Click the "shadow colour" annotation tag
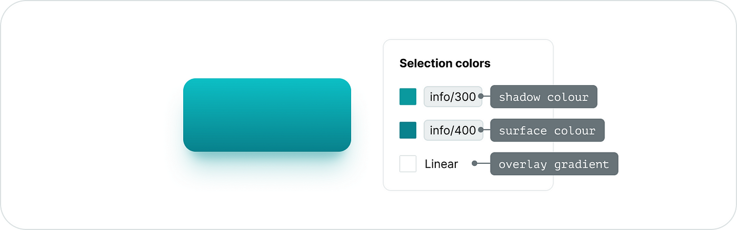 [x=544, y=97]
